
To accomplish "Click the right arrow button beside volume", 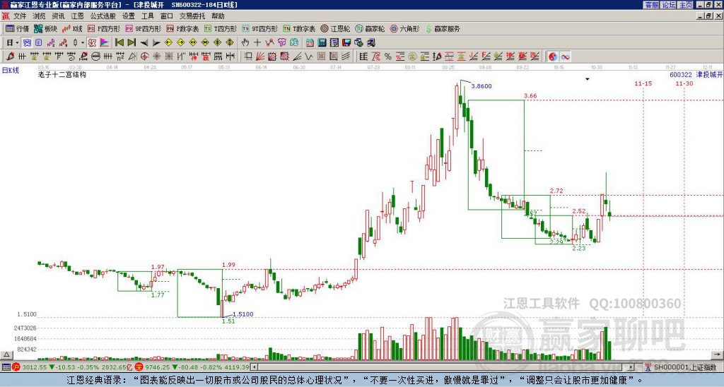I will 717,355.
